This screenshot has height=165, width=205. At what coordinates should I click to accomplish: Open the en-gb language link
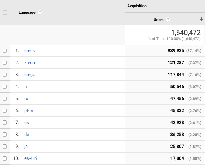coord(30,75)
